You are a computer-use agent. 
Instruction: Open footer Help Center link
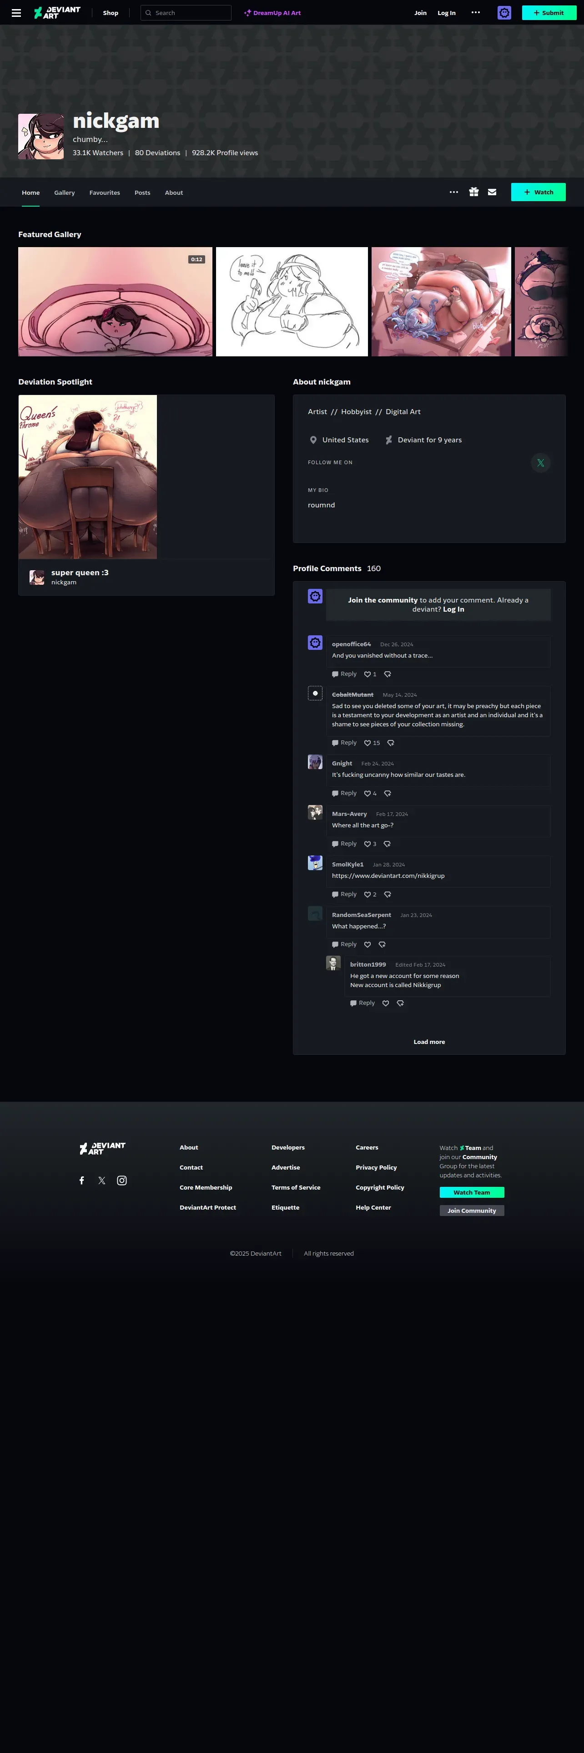click(x=373, y=1208)
